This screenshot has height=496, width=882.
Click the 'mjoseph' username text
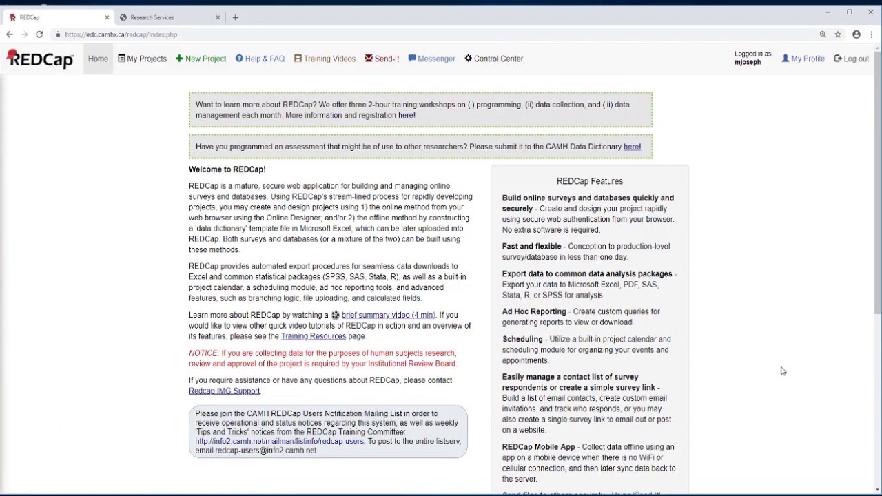point(748,63)
